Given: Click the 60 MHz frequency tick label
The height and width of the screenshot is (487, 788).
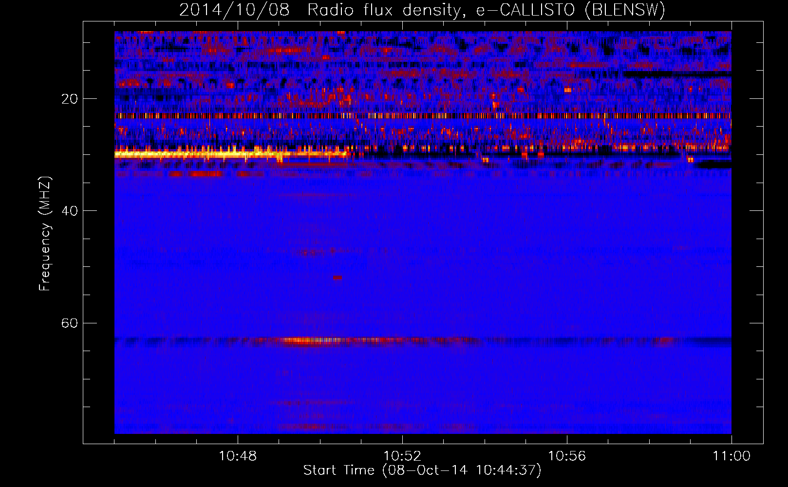Looking at the screenshot, I should [x=70, y=323].
